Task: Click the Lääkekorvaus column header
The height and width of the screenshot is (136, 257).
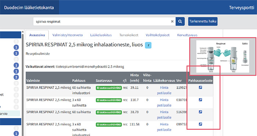Action: 164,80
